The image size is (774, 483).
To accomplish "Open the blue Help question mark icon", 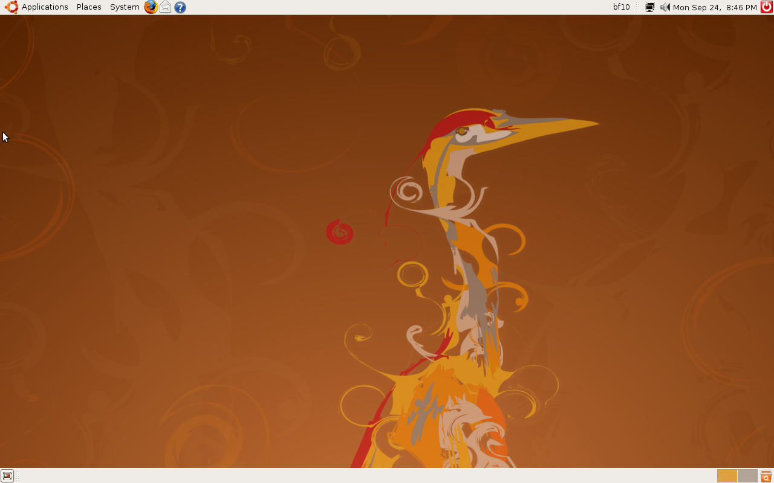I will (180, 7).
